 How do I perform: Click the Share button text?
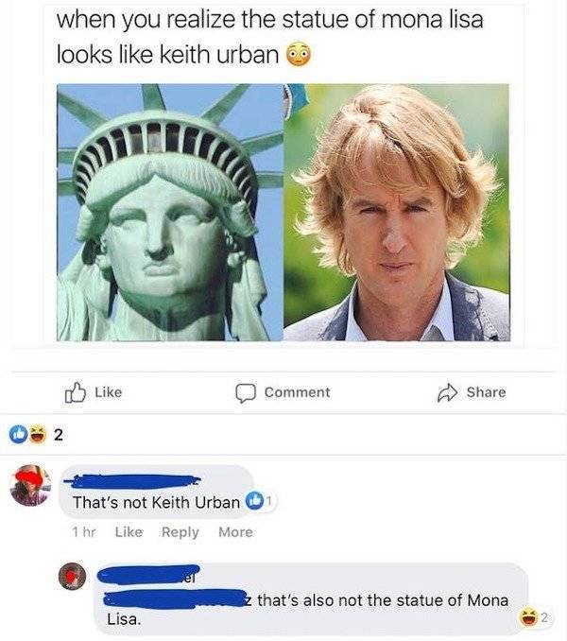point(486,392)
